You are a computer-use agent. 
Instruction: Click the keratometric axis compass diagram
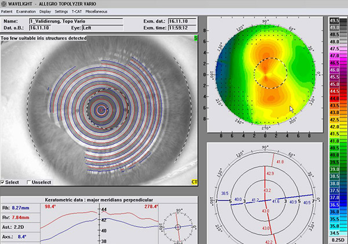click(x=178, y=226)
